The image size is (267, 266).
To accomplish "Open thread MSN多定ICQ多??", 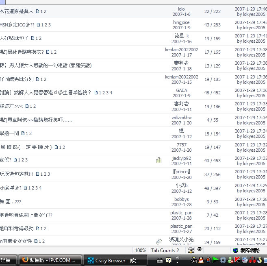I will pyautogui.click(x=17, y=25).
